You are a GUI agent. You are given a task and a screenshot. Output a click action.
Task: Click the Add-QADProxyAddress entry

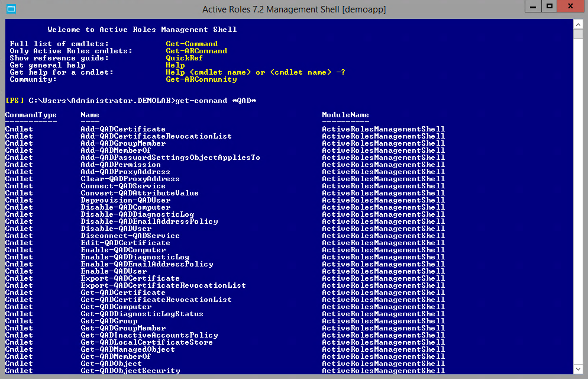125,172
